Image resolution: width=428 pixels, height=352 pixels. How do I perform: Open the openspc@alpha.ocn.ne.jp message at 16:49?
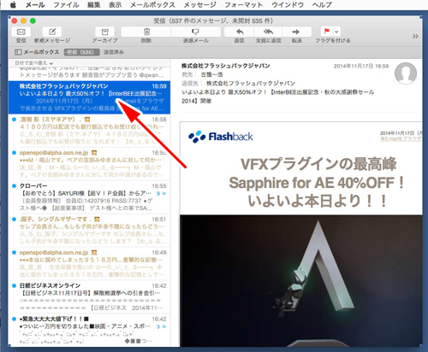(x=89, y=264)
